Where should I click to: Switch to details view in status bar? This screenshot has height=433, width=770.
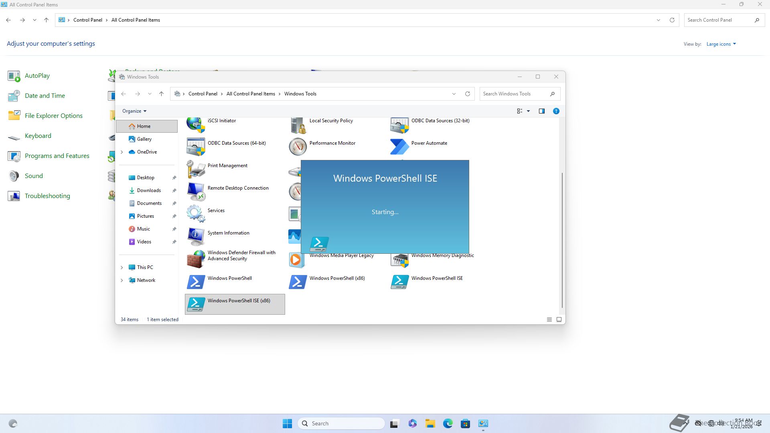pos(549,320)
